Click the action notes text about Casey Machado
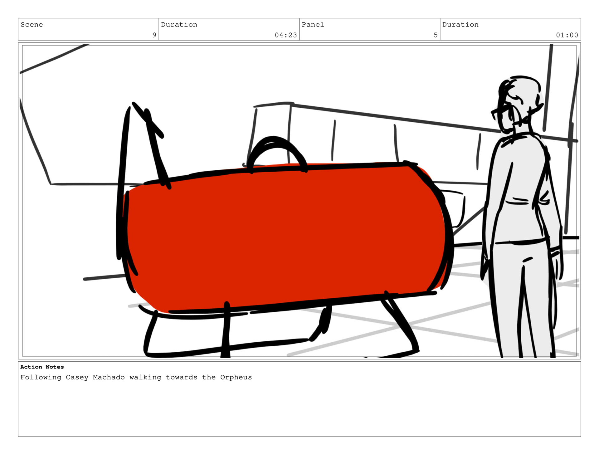The height and width of the screenshot is (464, 599). point(136,377)
